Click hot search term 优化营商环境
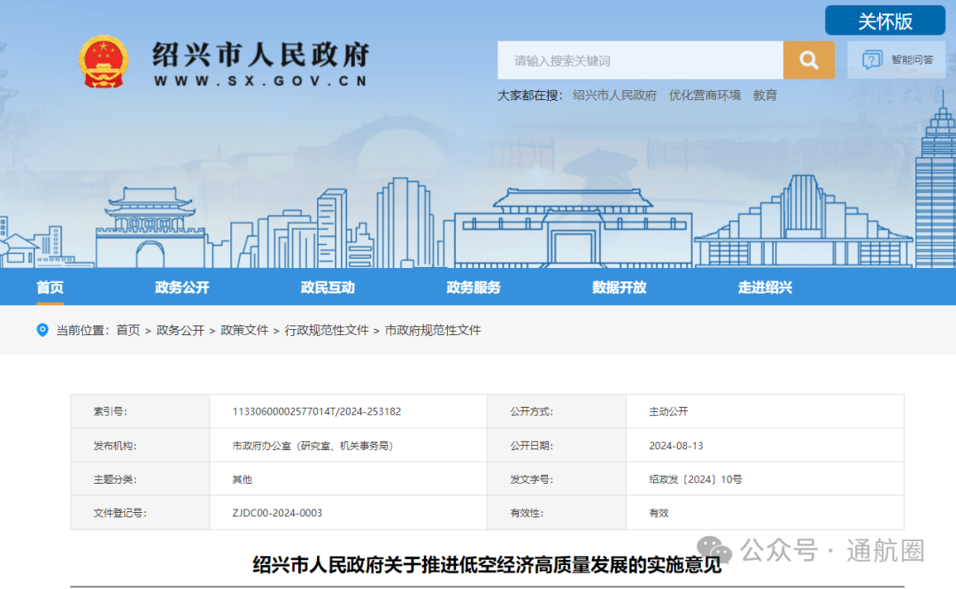Screen dimensions: 956x589 point(705,96)
